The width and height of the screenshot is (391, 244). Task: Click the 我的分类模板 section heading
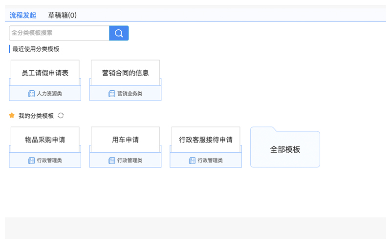[x=36, y=116]
